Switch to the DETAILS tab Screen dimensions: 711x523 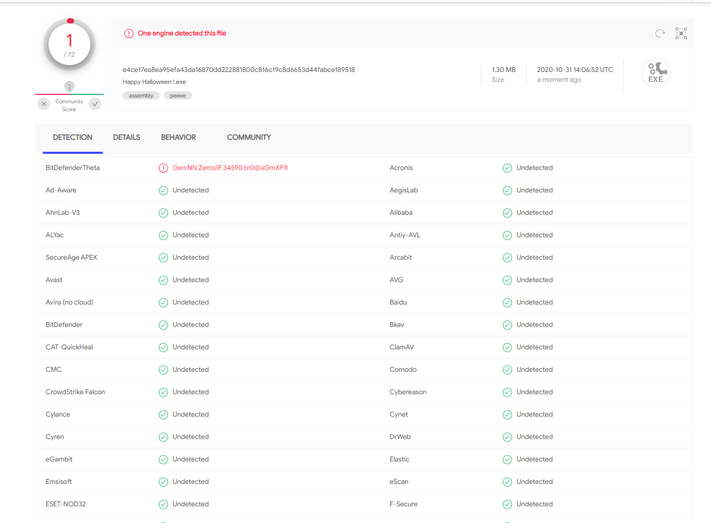coord(127,137)
